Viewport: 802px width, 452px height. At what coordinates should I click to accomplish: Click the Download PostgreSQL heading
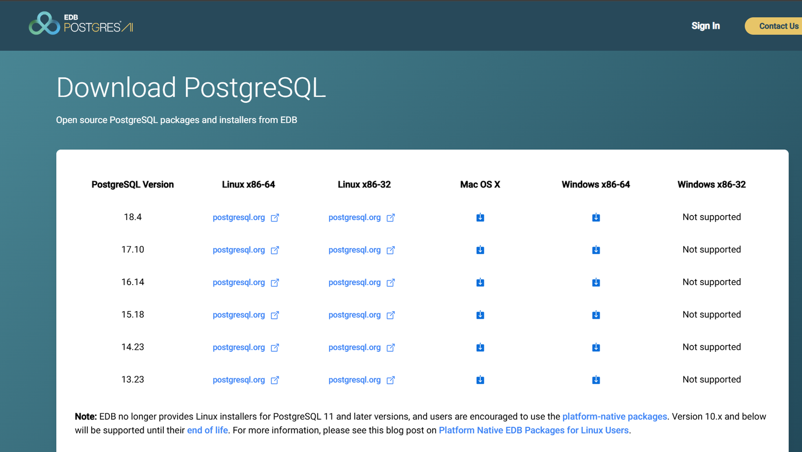coord(191,88)
